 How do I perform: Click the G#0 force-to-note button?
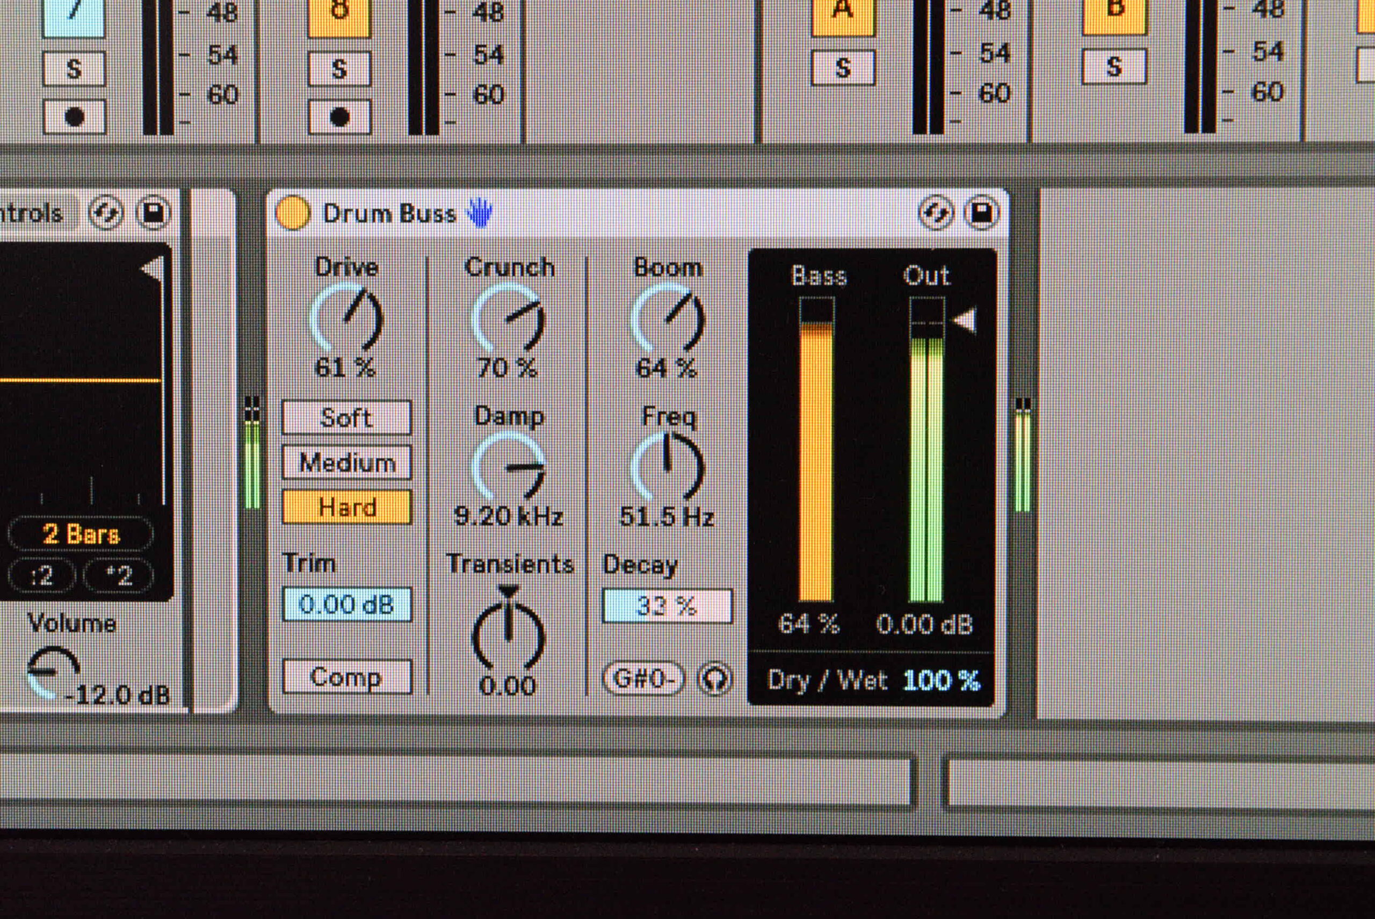point(643,679)
